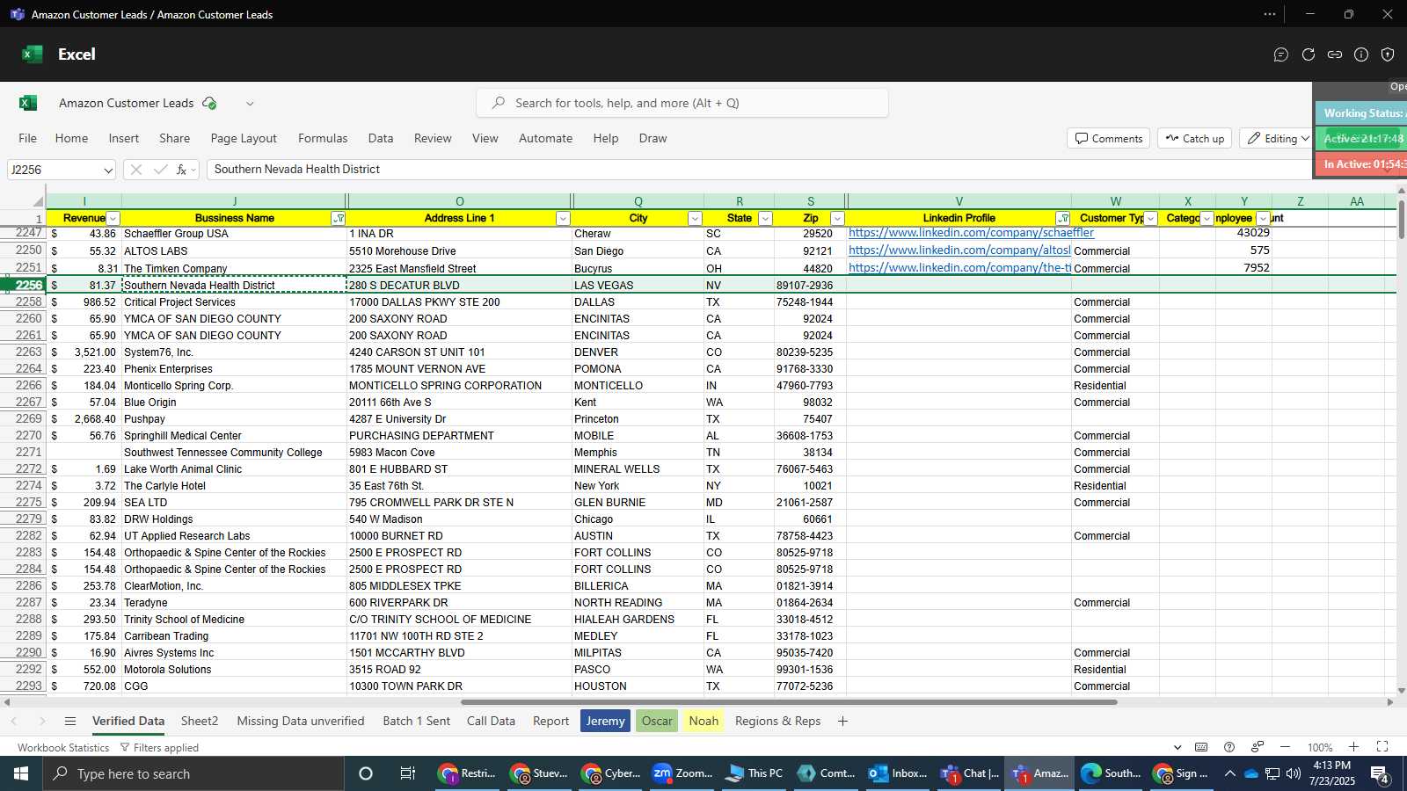Copy link with chain icon in header

coord(1335,54)
